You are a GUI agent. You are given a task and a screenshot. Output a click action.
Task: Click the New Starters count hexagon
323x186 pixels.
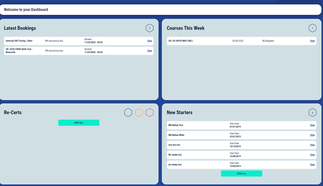pyautogui.click(x=312, y=112)
